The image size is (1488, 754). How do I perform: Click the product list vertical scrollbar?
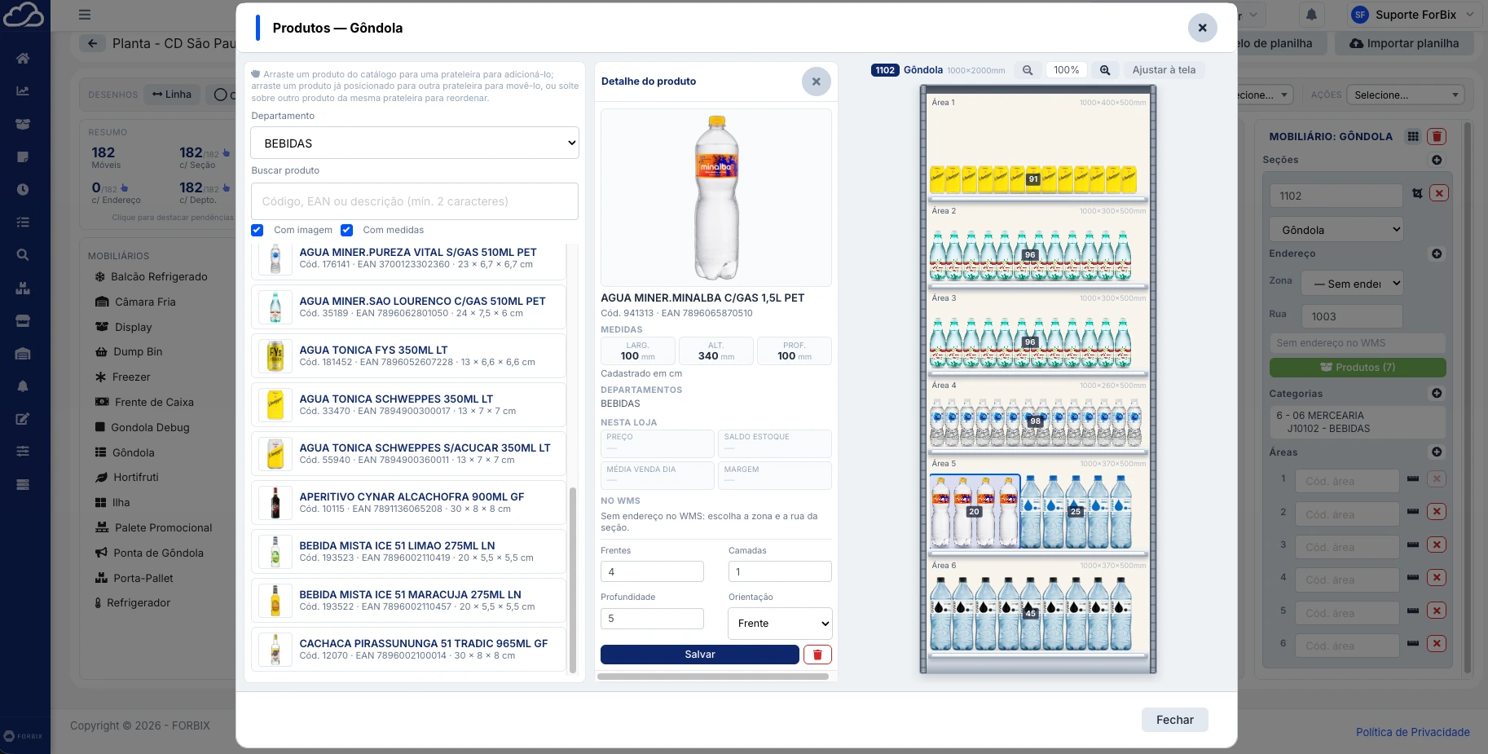573,580
